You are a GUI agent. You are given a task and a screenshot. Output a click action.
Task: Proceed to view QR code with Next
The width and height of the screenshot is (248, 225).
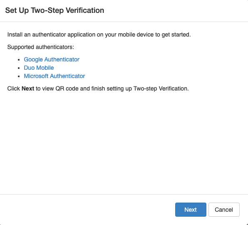pyautogui.click(x=191, y=210)
